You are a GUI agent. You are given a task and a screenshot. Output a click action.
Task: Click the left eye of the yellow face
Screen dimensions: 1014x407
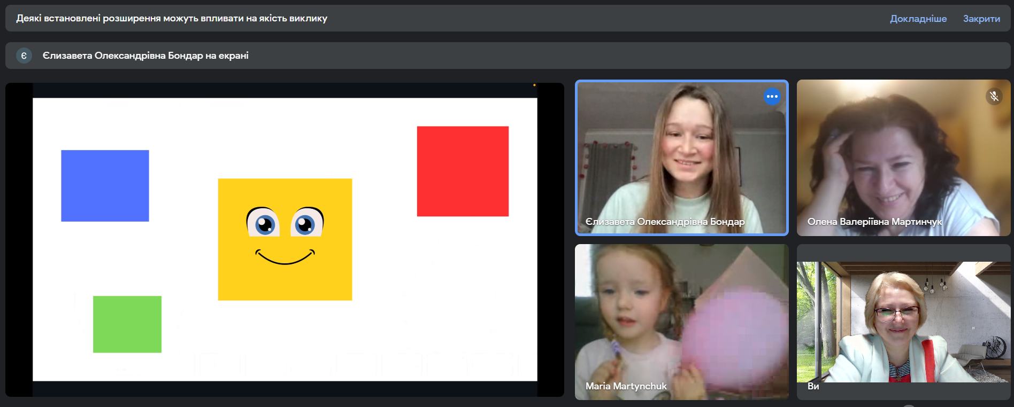tap(264, 224)
